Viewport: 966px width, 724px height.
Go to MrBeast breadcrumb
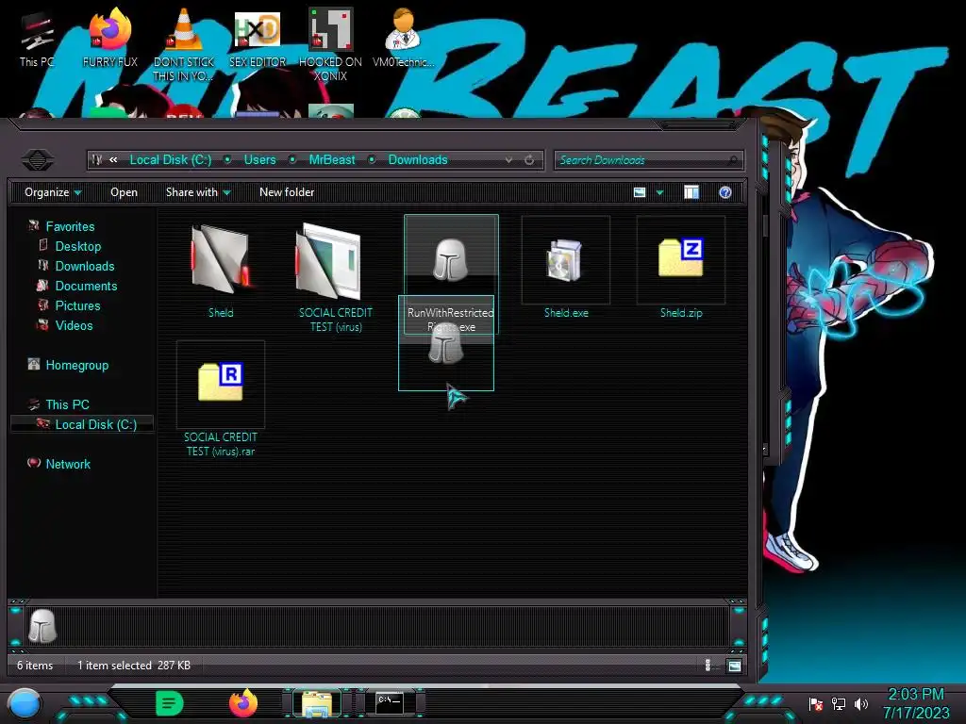click(x=332, y=160)
